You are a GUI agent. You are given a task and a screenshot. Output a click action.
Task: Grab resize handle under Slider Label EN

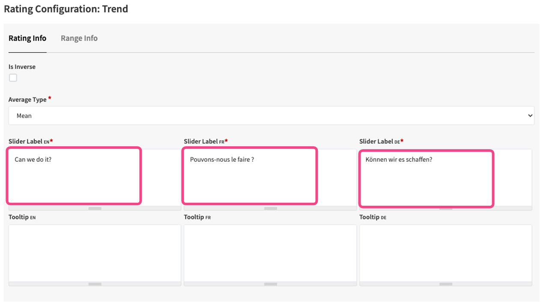[95, 208]
